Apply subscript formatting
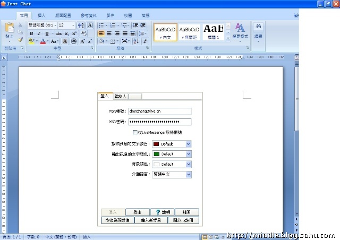This screenshot has height=240, width=340. click(67, 33)
